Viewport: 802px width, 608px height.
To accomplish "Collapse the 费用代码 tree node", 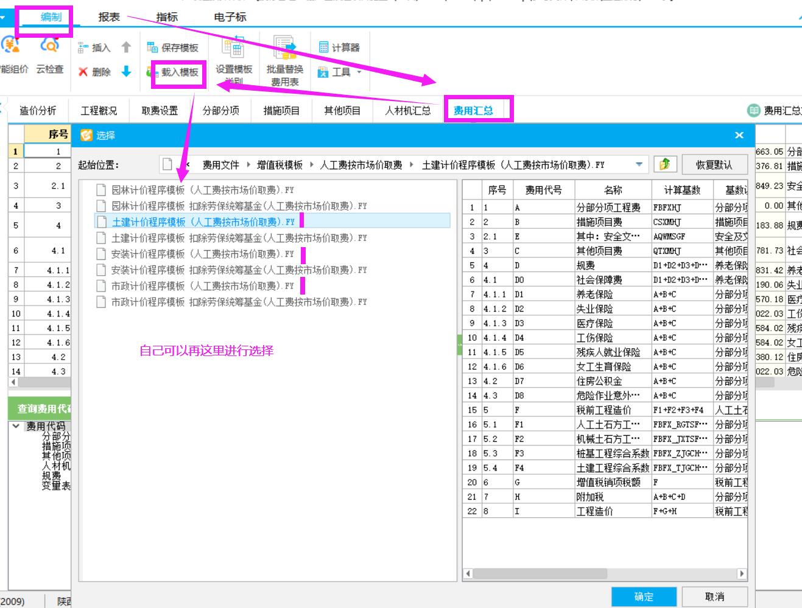I will tap(16, 426).
